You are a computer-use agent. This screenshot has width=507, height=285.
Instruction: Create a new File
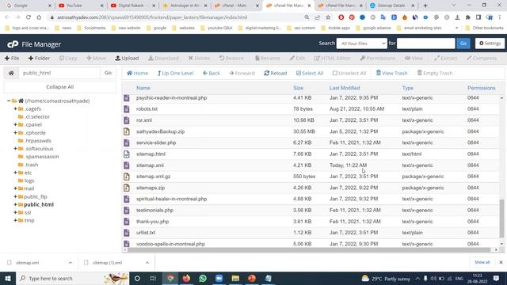point(12,58)
